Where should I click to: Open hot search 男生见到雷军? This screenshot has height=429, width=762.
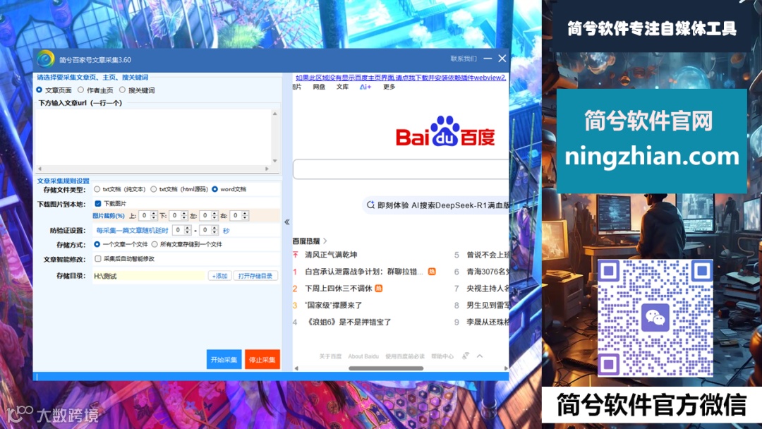[488, 305]
